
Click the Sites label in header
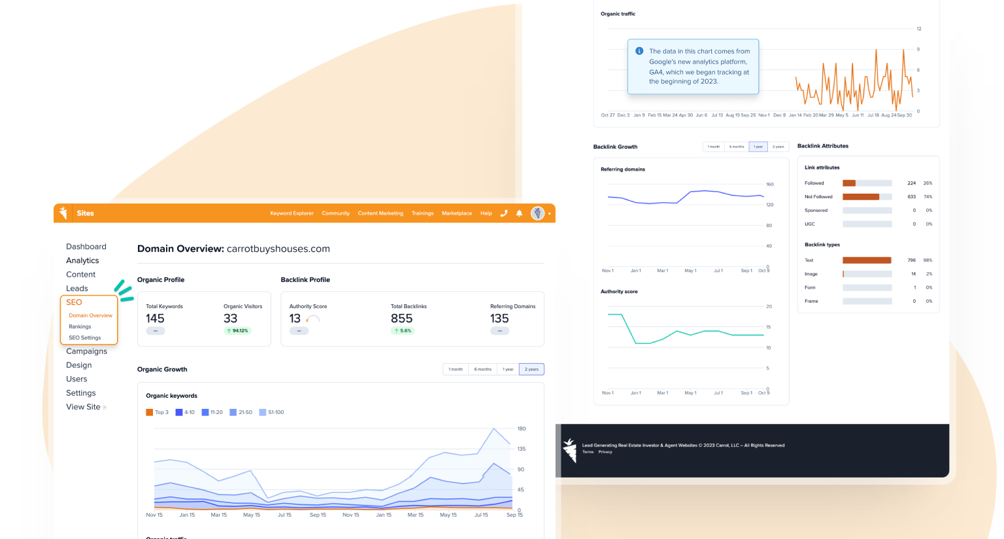point(85,213)
